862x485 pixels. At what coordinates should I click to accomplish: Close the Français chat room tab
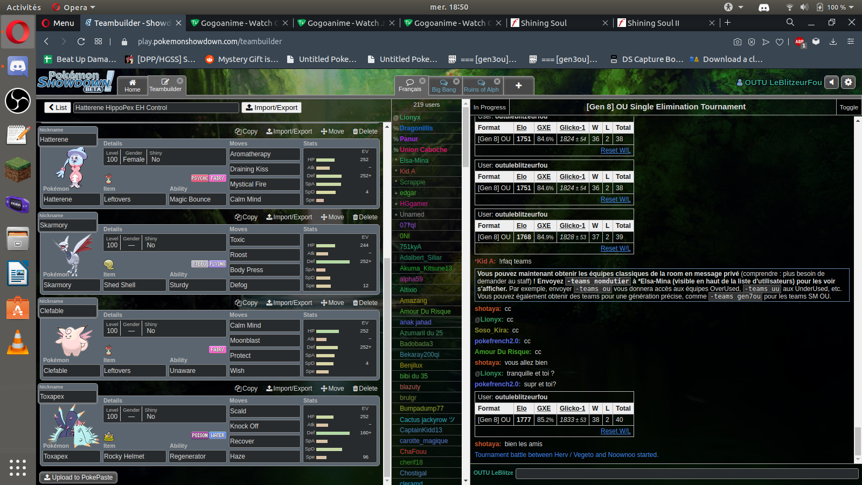click(x=422, y=81)
